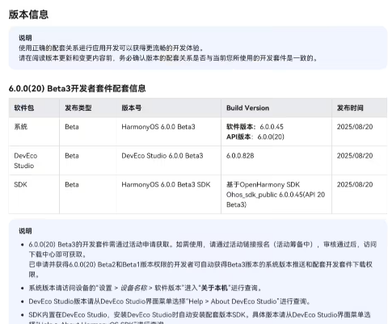The height and width of the screenshot is (324, 388).
Task: Click the API版本: 6.0.0(20) text
Action: click(255, 137)
